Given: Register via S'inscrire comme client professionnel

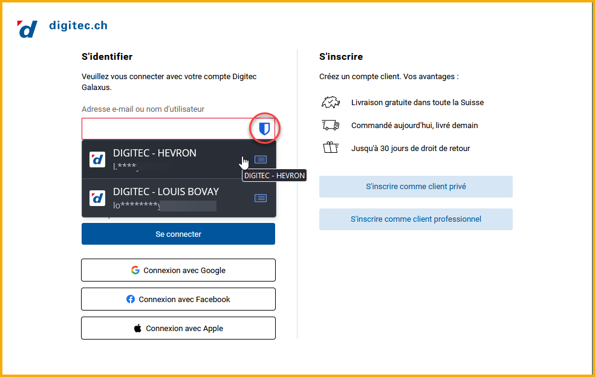Looking at the screenshot, I should 415,219.
